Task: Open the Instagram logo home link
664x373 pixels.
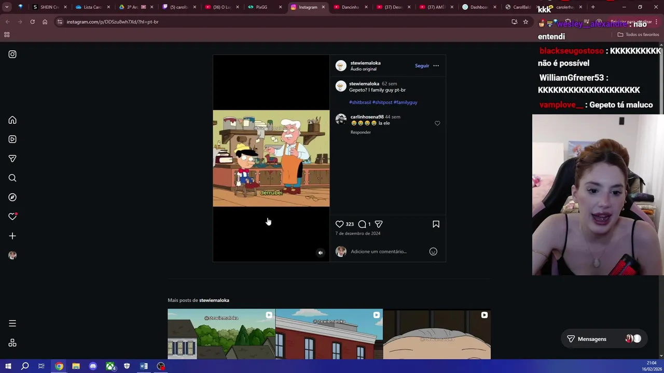Action: 12,54
